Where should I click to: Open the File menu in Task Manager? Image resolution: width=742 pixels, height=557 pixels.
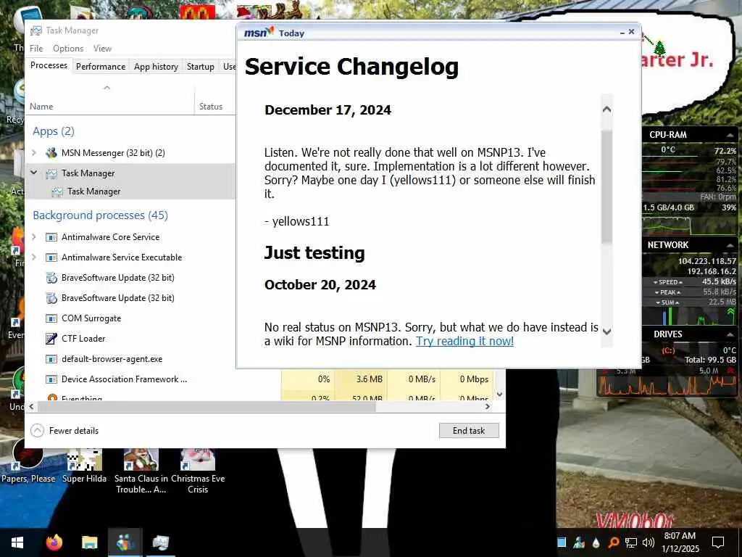36,49
